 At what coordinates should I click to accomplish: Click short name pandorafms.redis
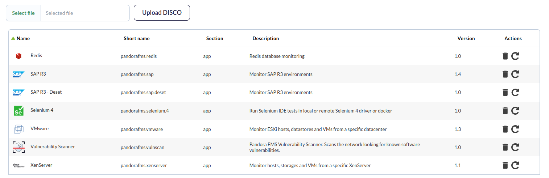coord(139,56)
